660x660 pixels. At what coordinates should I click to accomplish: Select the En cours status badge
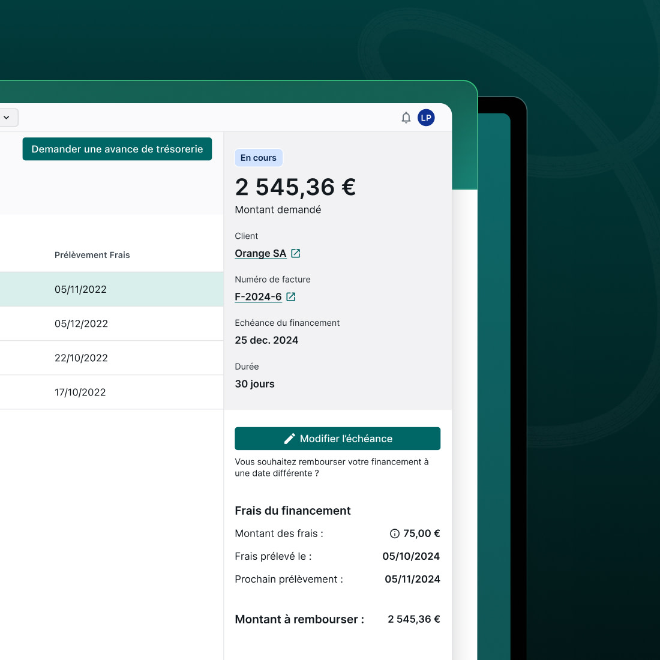[259, 157]
